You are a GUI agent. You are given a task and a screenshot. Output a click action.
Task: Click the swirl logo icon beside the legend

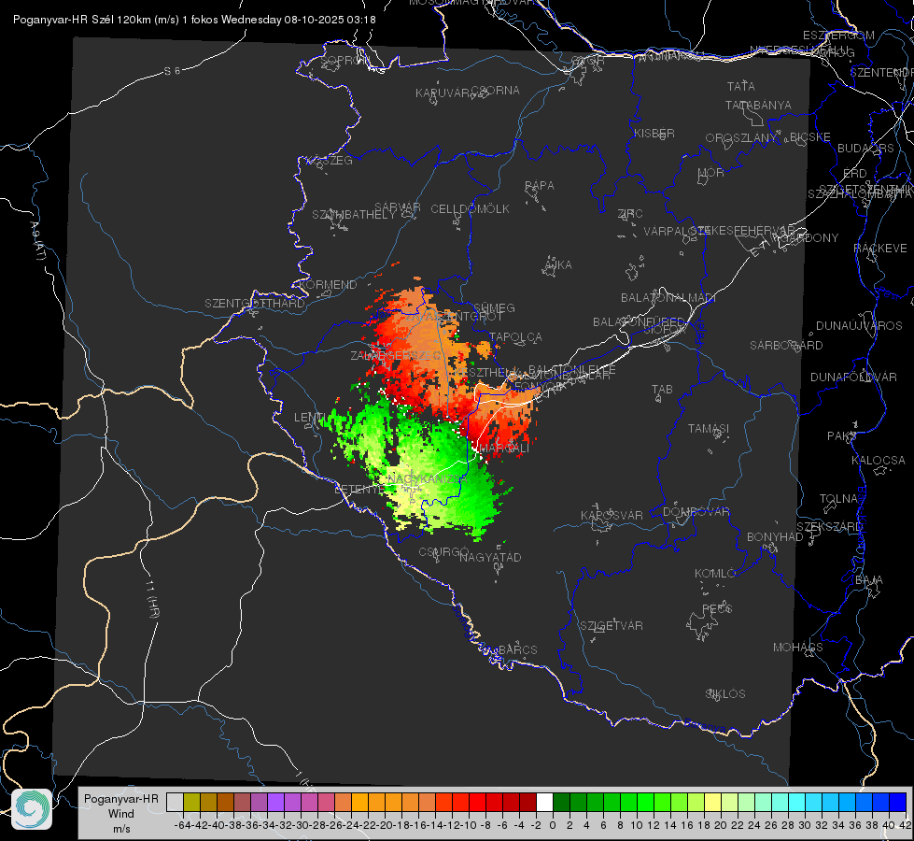click(32, 809)
